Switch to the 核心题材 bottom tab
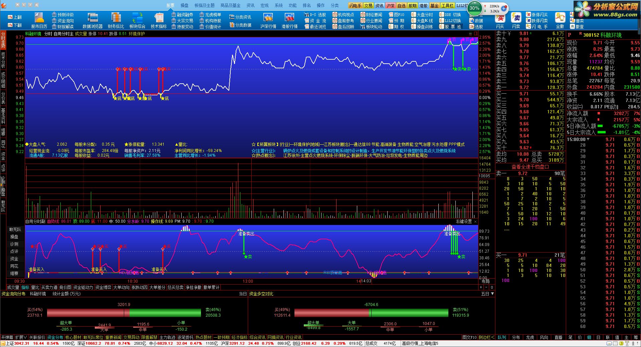641x347 pixels. click(73, 338)
